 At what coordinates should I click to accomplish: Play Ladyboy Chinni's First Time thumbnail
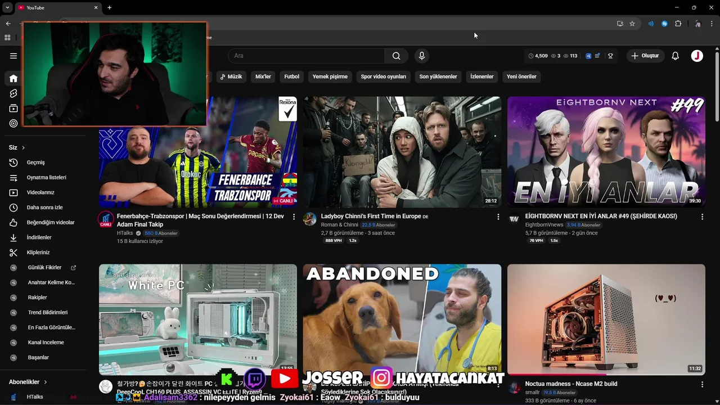(402, 152)
